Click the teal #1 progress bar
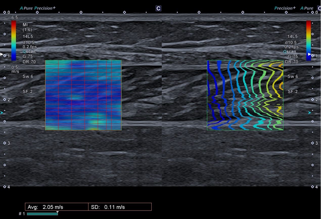This screenshot has width=321, height=219. click(42, 214)
